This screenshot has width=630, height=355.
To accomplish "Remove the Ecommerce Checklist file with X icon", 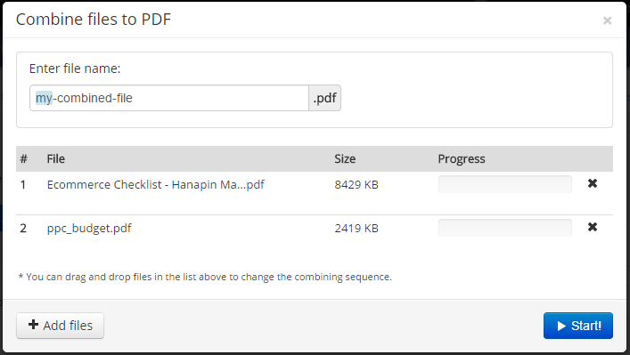I will [593, 183].
